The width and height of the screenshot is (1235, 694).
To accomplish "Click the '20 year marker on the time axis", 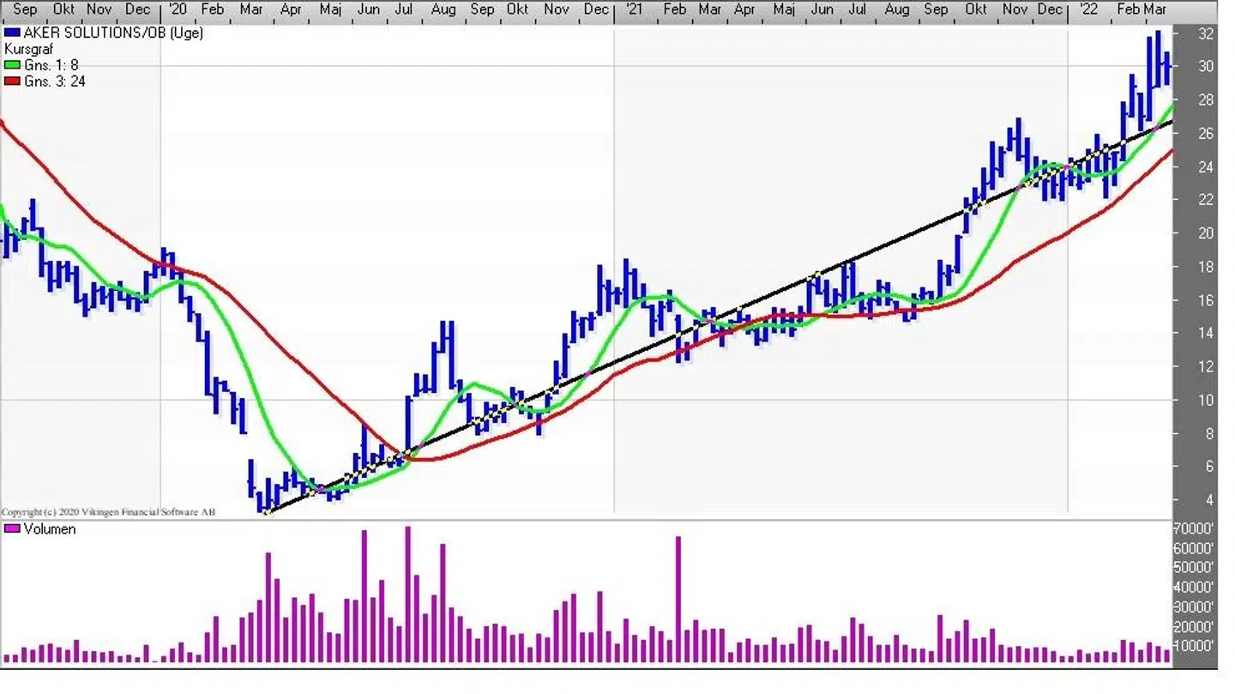I will click(177, 9).
